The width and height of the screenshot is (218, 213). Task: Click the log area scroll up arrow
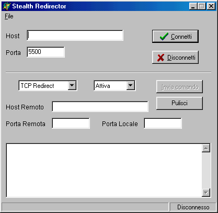pos(206,148)
